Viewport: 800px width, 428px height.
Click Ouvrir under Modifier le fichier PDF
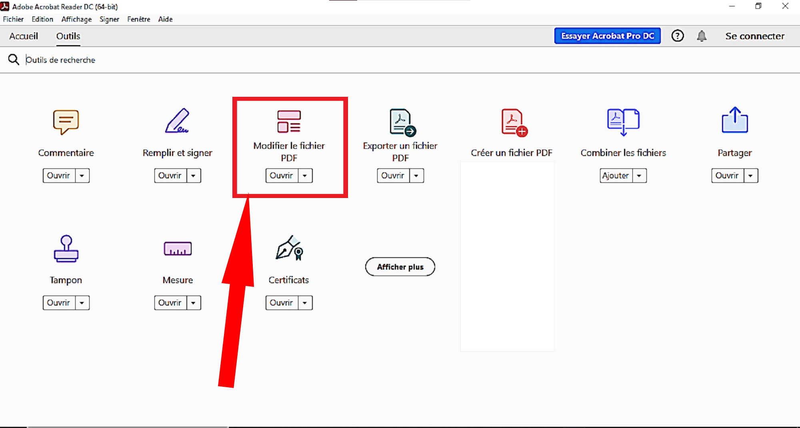pyautogui.click(x=282, y=176)
